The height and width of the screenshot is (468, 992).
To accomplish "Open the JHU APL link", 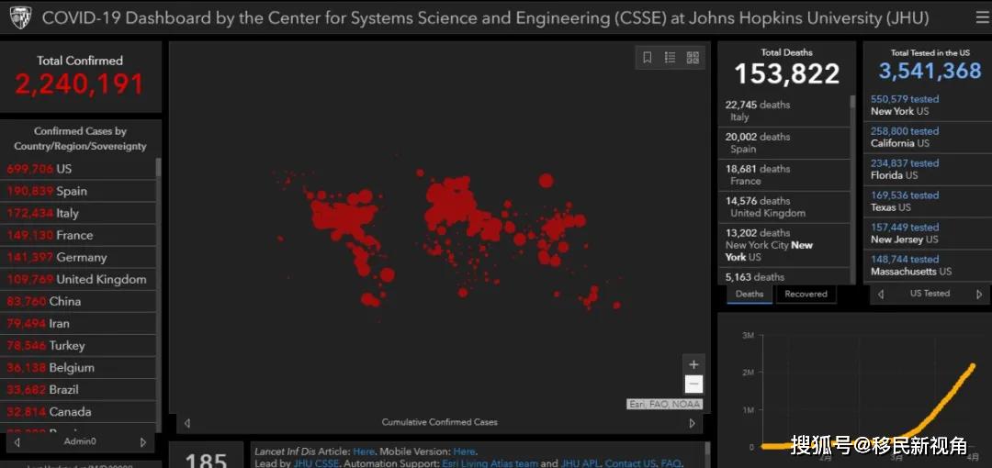I will (580, 463).
